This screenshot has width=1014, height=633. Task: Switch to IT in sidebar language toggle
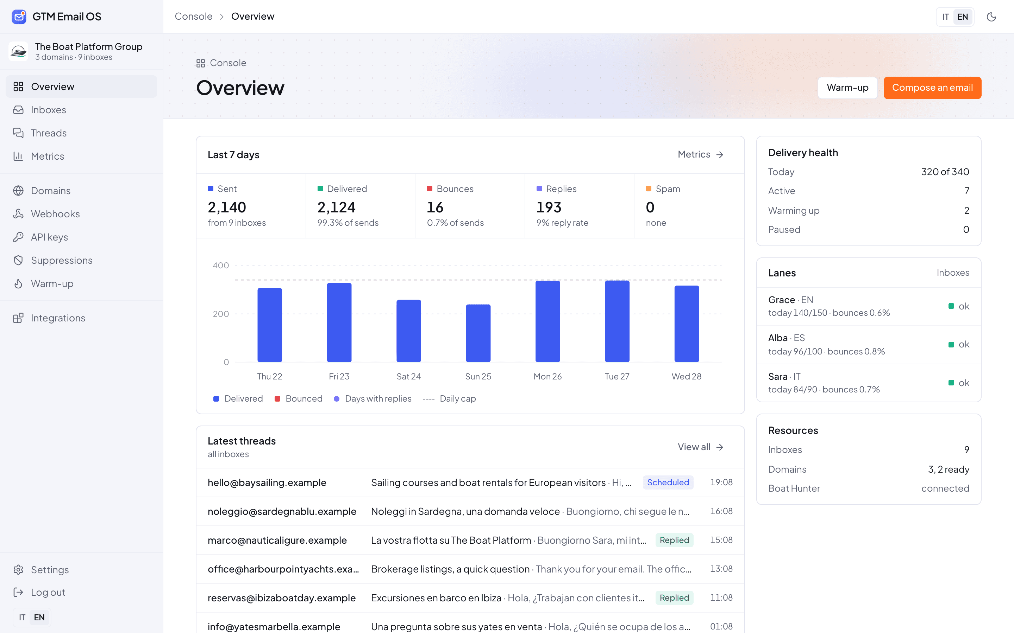[x=22, y=618]
